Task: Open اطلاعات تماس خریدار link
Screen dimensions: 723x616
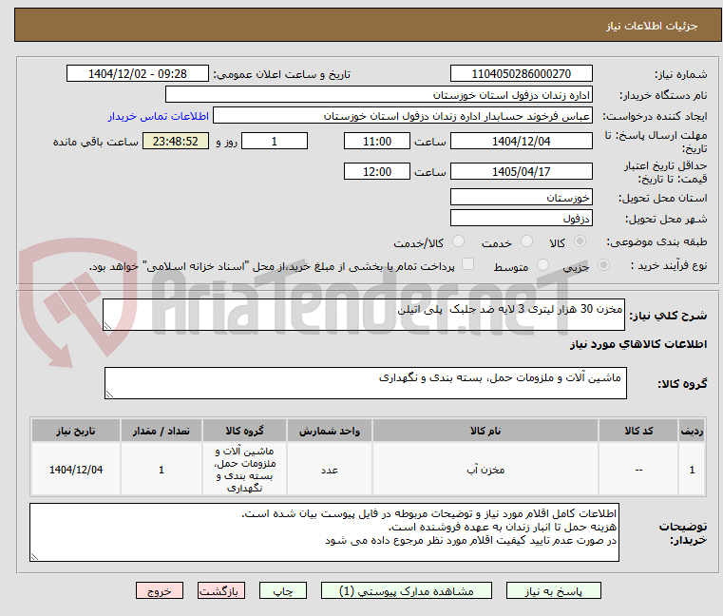Action: [158, 116]
